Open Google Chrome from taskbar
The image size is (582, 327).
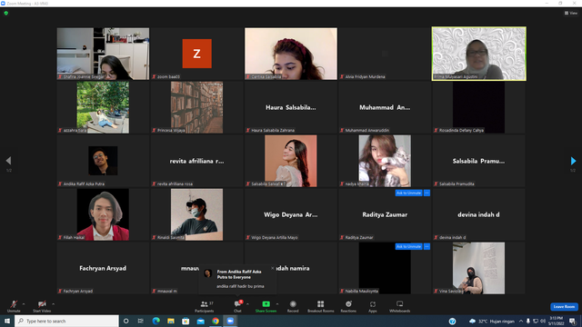216,321
